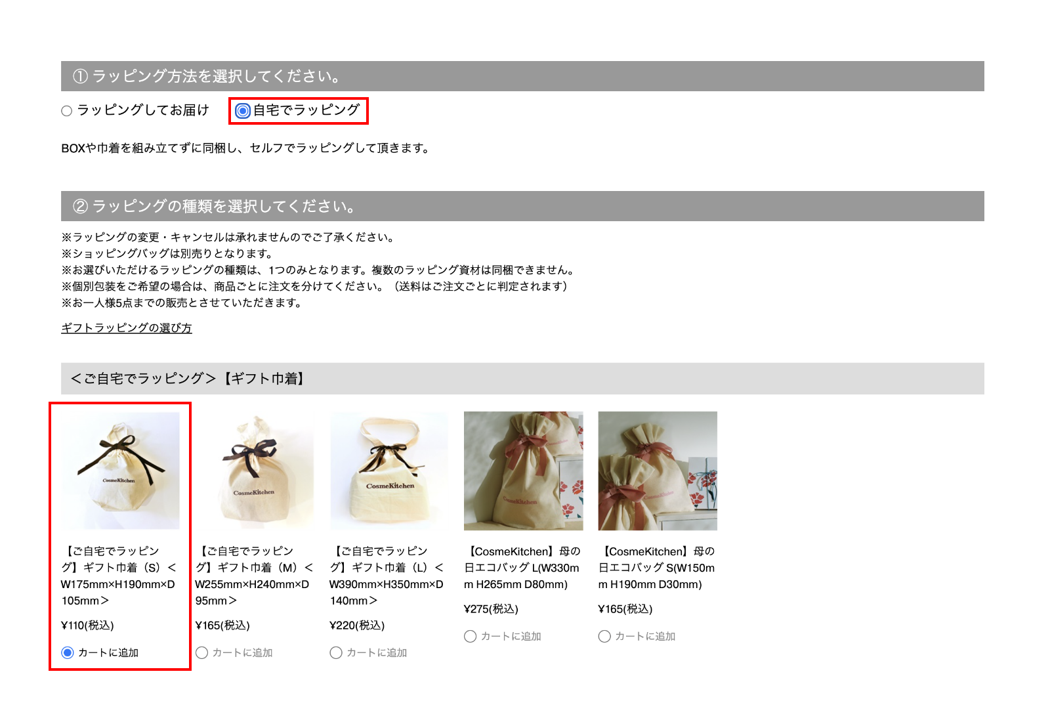The height and width of the screenshot is (722, 1050).
Task: Select 自宅でラッピング radio option
Action: (243, 111)
